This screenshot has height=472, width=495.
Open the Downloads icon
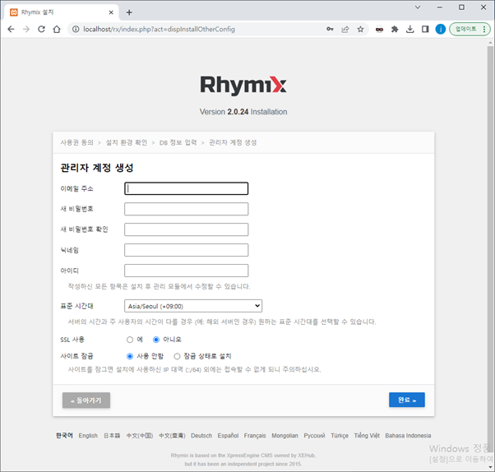(409, 30)
